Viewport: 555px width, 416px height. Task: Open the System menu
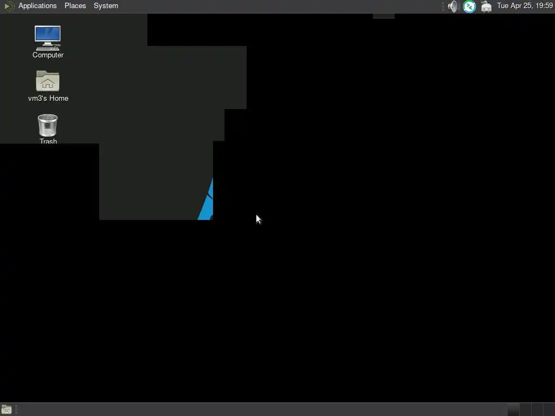[106, 6]
